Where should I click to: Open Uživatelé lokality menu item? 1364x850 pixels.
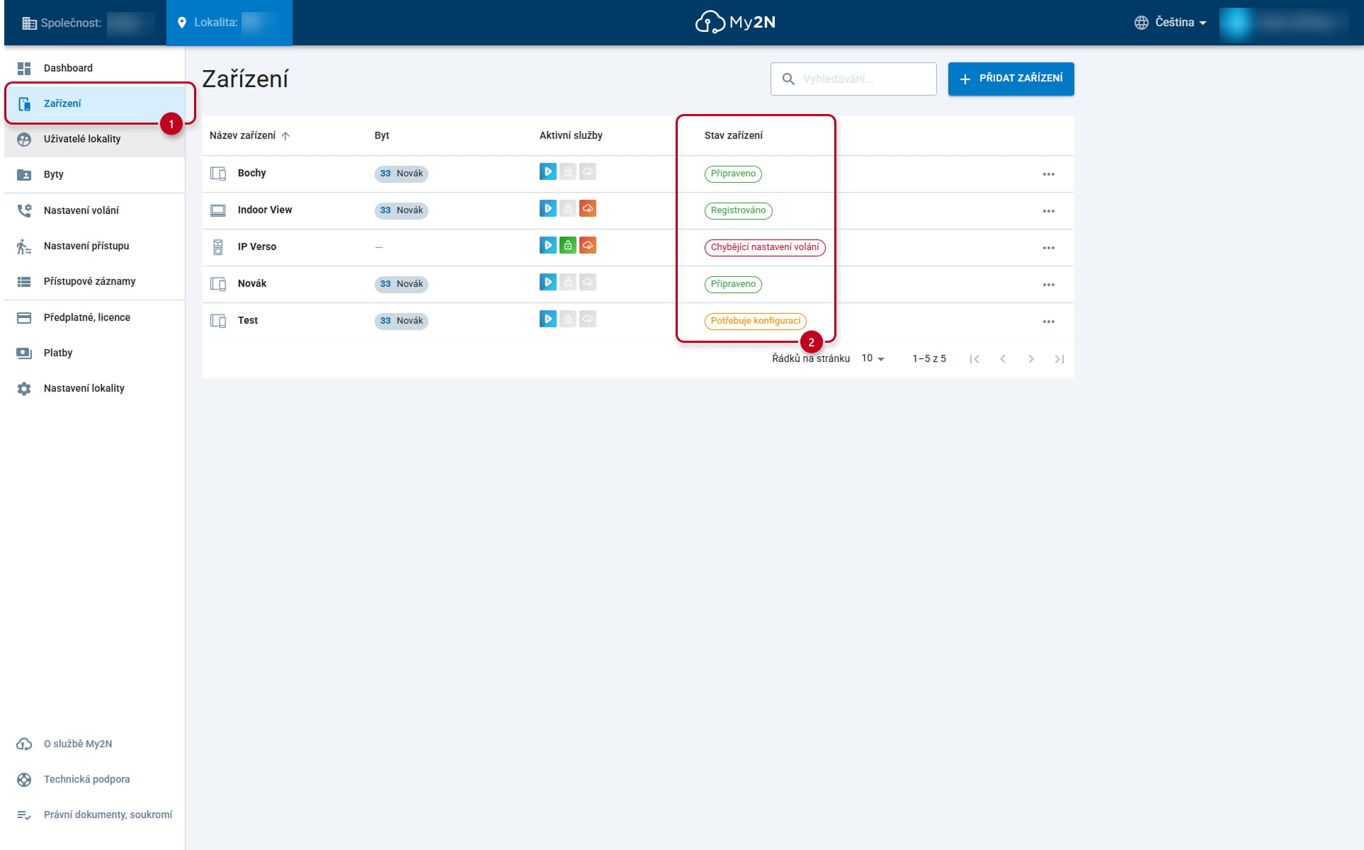tap(94, 139)
